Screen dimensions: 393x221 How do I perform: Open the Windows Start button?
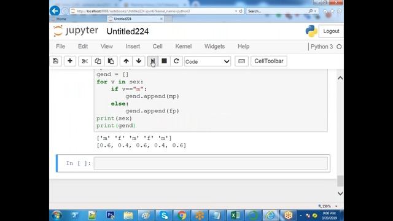pos(57,215)
